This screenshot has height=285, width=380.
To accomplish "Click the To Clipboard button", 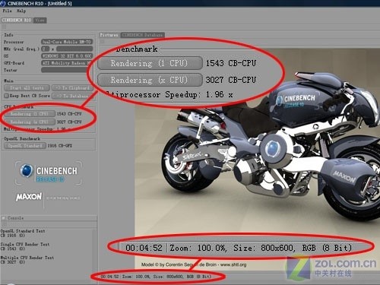I will [x=73, y=88].
